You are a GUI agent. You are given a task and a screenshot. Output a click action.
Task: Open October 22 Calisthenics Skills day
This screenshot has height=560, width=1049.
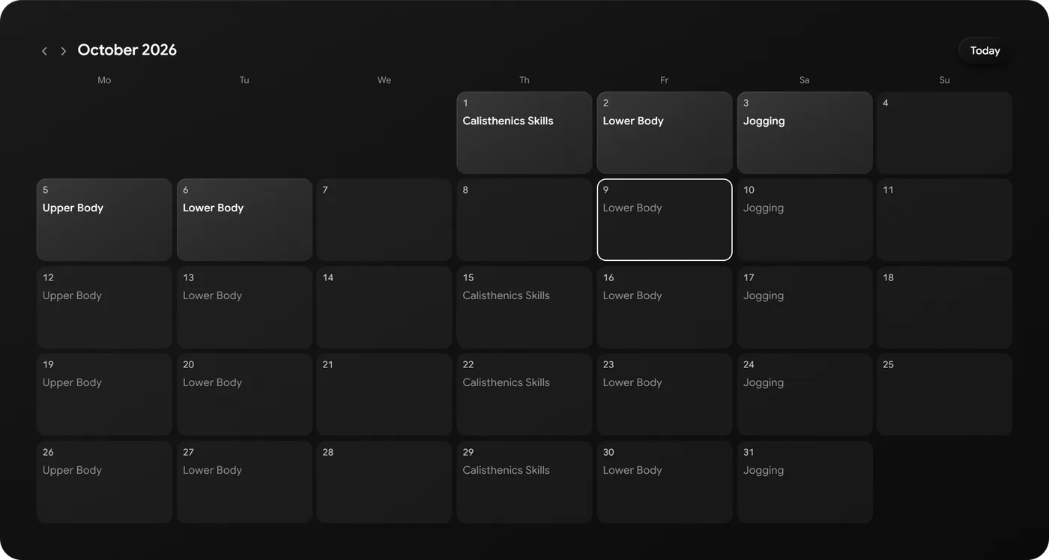(x=524, y=394)
